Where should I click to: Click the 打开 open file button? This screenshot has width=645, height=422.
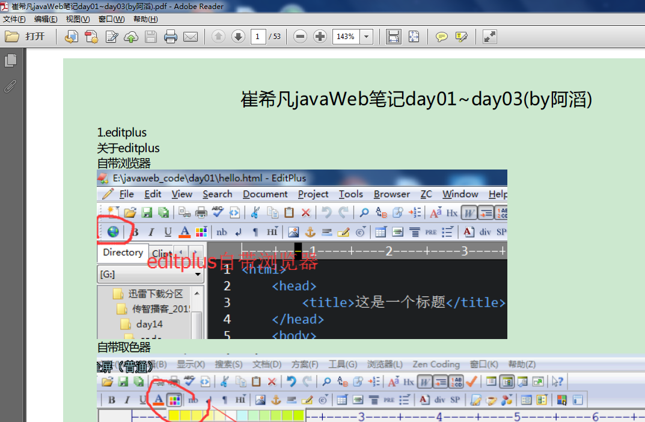[25, 37]
